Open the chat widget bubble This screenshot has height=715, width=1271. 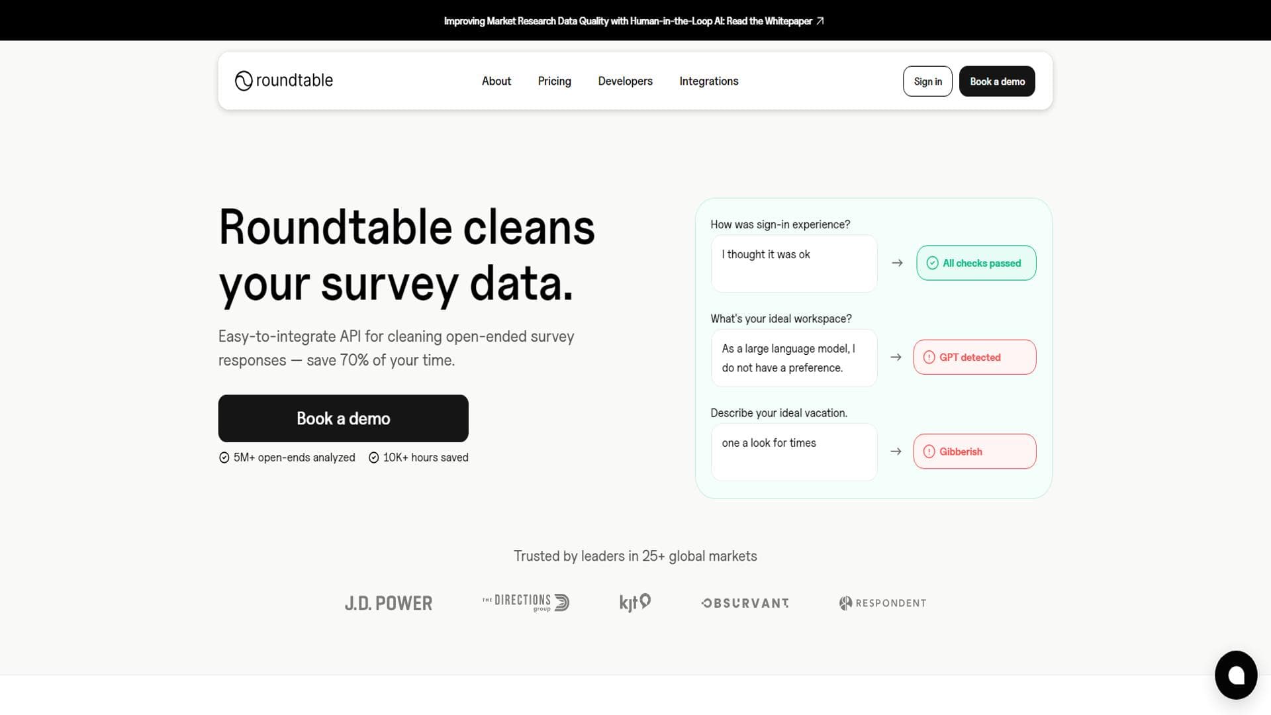pos(1235,675)
